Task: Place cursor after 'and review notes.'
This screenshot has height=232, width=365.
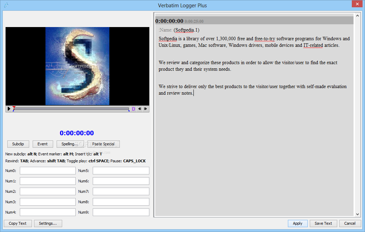Action: pos(193,93)
